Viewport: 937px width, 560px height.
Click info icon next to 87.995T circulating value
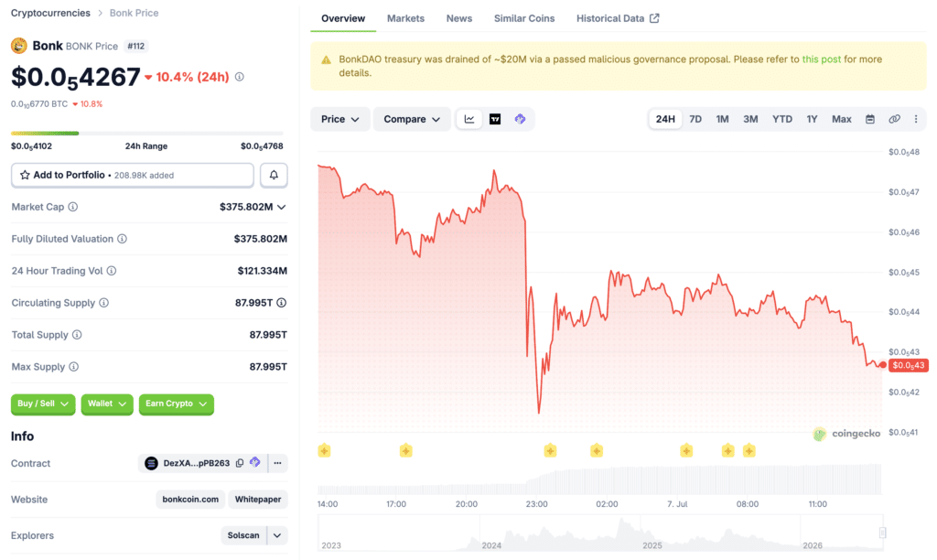pos(282,302)
